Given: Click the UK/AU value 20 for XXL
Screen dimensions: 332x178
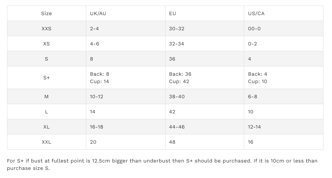Looking at the screenshot, I should click(93, 142).
